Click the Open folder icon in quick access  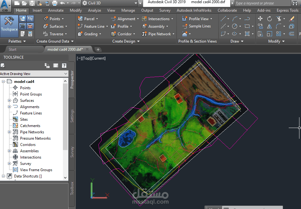tap(25, 3)
